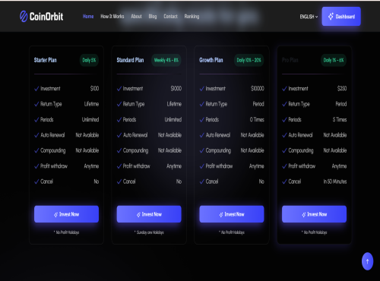Screen dimensions: 380x281
Task: Click the scroll-to-top arrow button
Action: click(x=367, y=261)
